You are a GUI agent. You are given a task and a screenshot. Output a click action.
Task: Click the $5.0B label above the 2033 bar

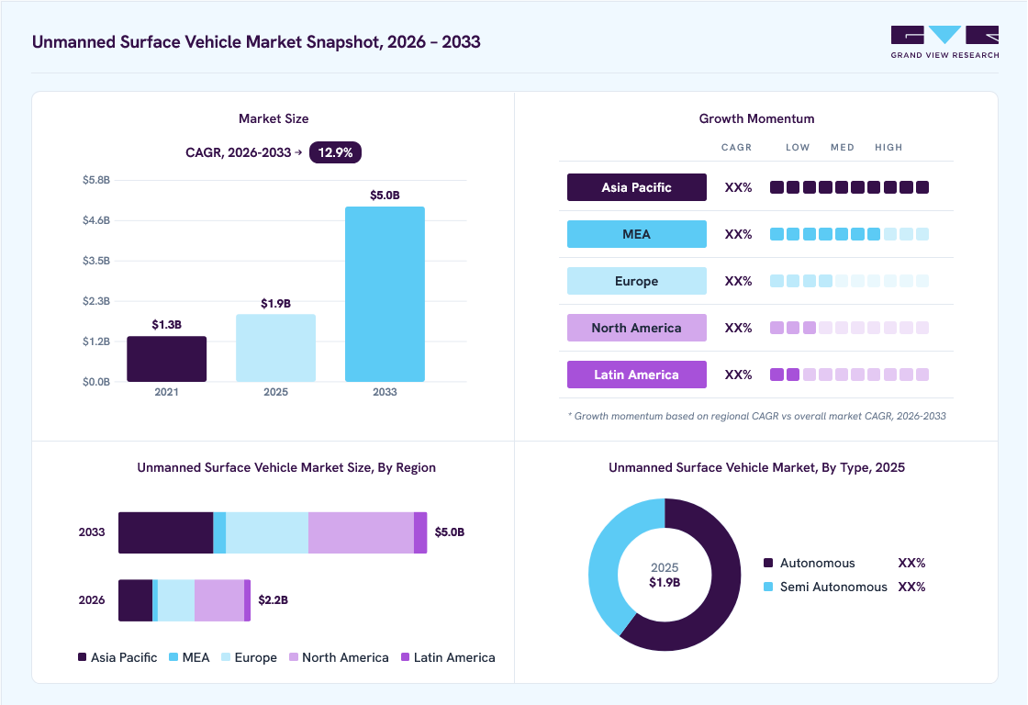coord(385,196)
